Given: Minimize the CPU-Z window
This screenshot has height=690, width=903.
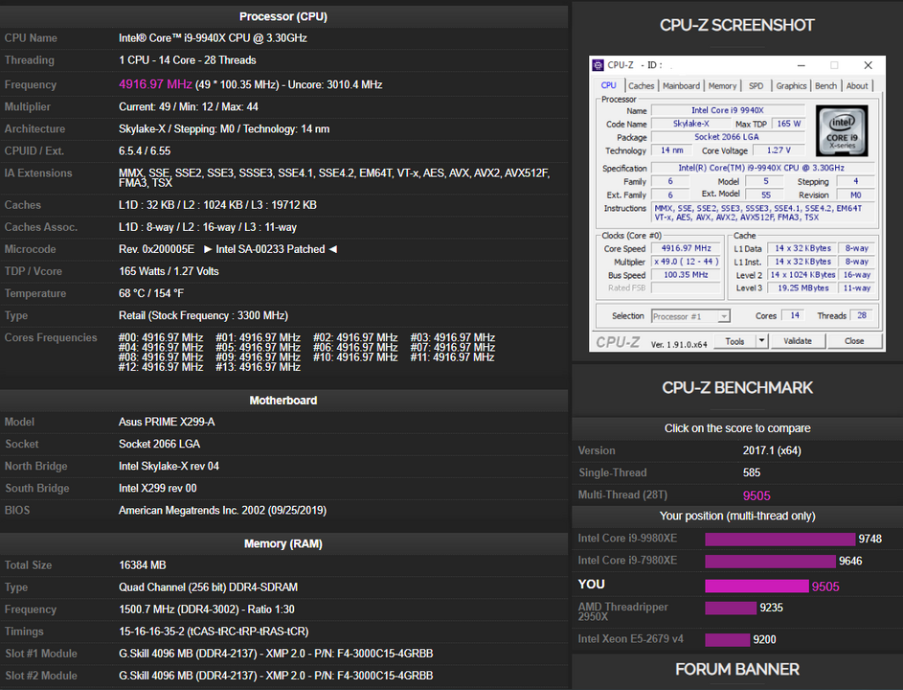Looking at the screenshot, I should pos(801,65).
